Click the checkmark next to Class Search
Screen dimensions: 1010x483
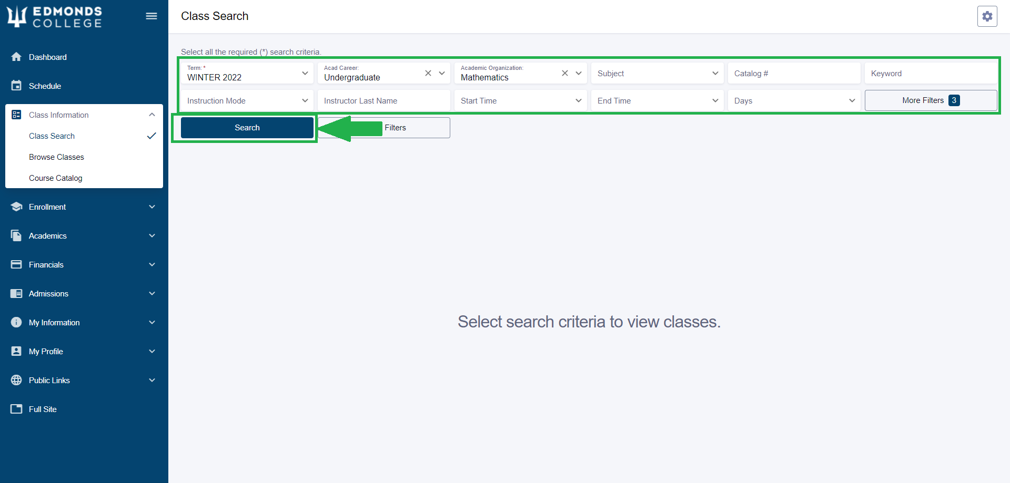[x=151, y=136]
